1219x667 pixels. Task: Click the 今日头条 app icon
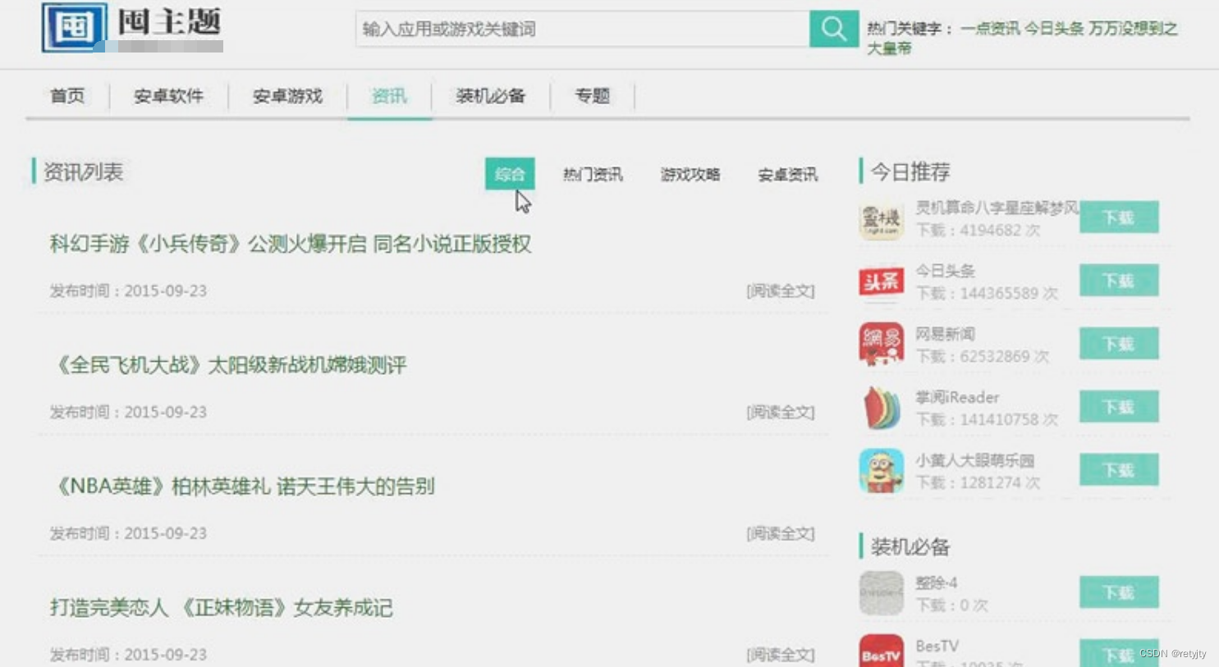coord(880,281)
